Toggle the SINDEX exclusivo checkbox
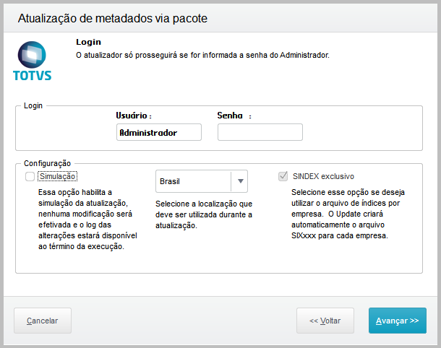This screenshot has height=348, width=441. tap(283, 176)
